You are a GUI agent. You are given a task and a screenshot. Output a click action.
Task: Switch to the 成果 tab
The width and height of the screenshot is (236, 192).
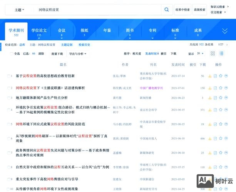coord(198,30)
